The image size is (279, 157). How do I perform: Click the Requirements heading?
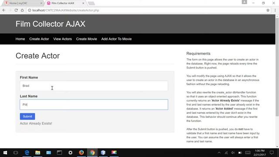[x=198, y=54]
